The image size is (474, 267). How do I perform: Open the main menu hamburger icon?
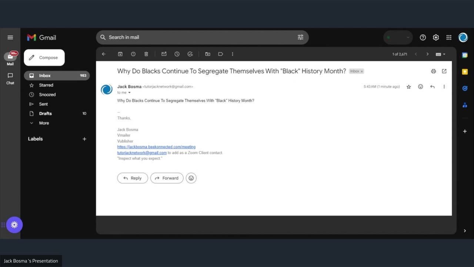click(10, 37)
